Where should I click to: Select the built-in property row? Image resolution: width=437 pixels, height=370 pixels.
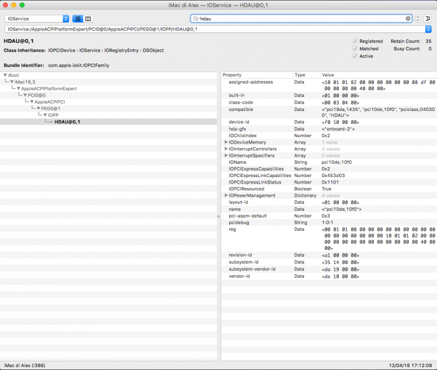(x=329, y=96)
